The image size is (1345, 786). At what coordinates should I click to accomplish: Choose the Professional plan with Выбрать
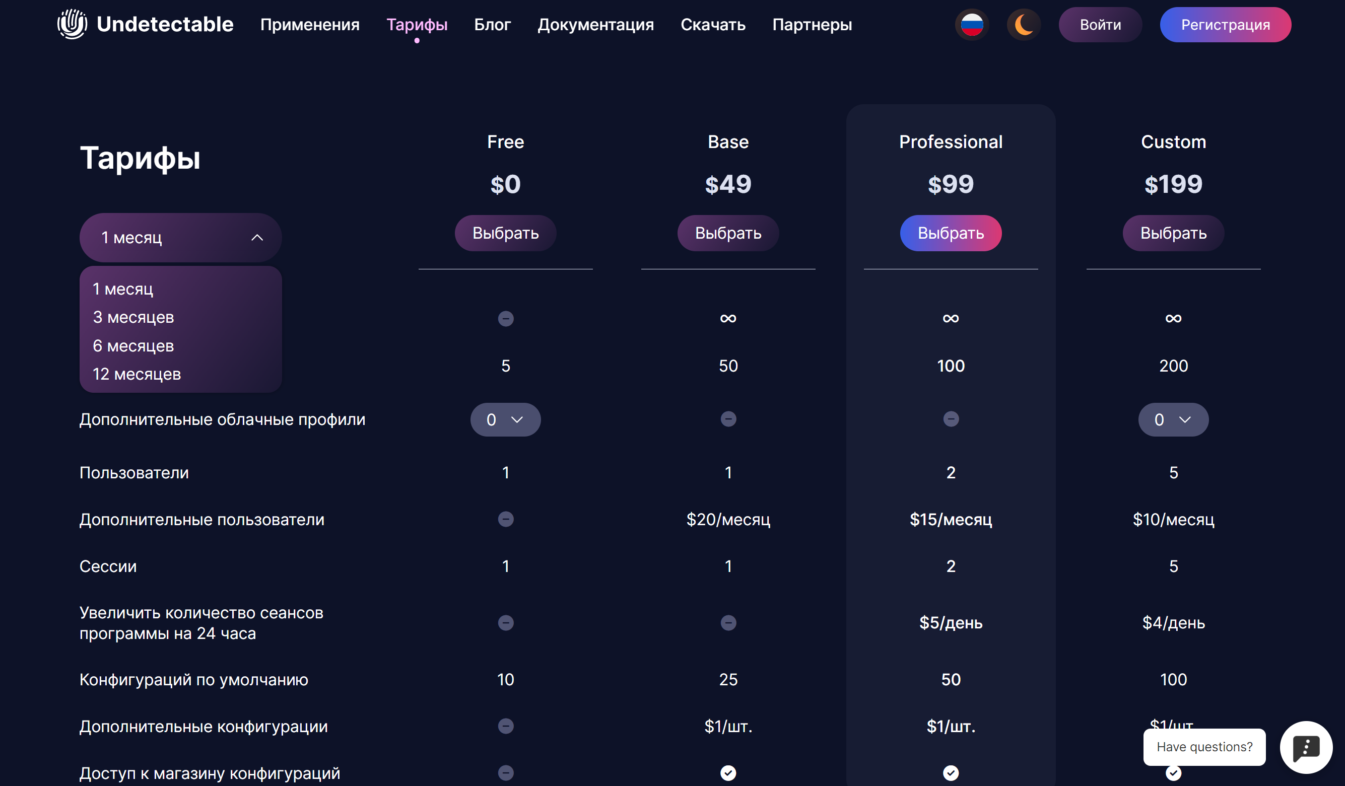pyautogui.click(x=951, y=233)
